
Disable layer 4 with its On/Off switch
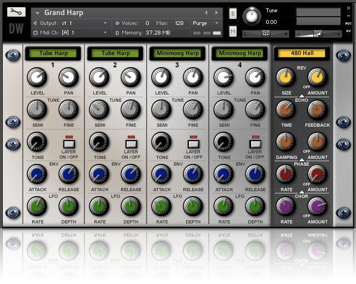255,143
